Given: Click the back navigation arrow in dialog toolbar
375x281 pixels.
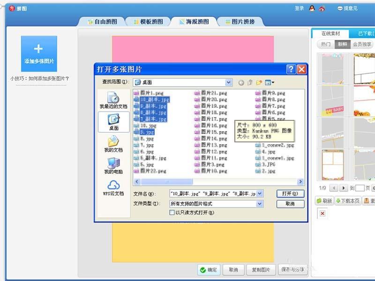Looking at the screenshot, I should coord(240,82).
